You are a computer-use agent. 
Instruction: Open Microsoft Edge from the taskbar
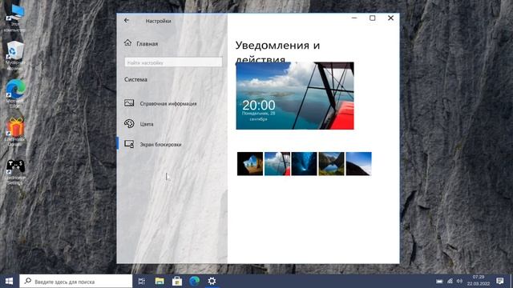click(x=194, y=281)
